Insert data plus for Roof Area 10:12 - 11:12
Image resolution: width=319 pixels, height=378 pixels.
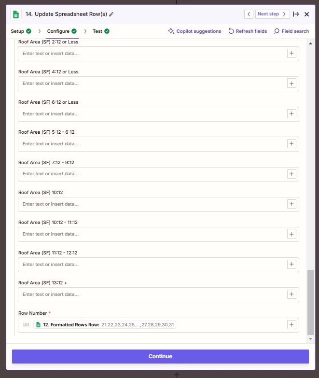291,234
